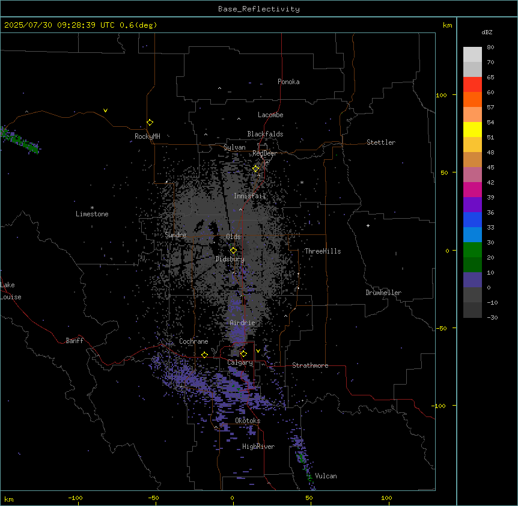This screenshot has width=518, height=506.
Task: Click the -100 label on the bottom axis
Action: coord(75,498)
